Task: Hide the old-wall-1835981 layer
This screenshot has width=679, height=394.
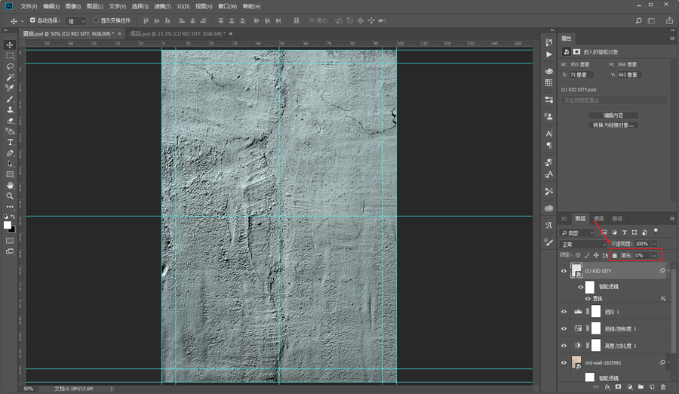Action: click(564, 363)
